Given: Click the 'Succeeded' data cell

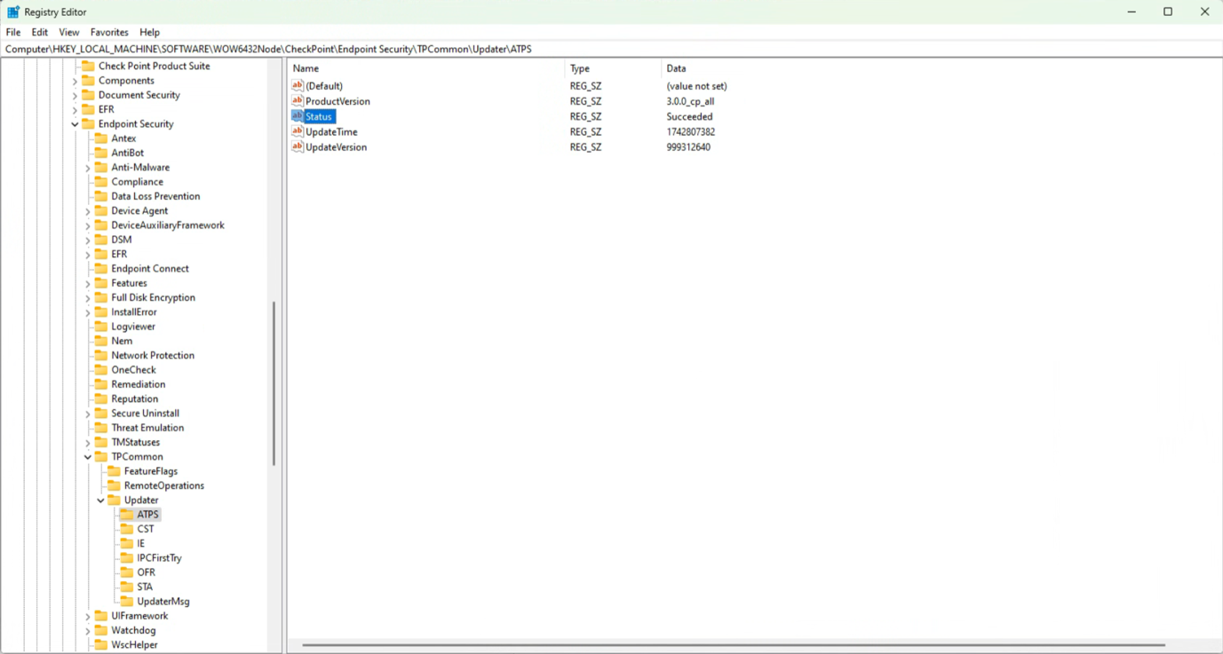Looking at the screenshot, I should (x=689, y=116).
